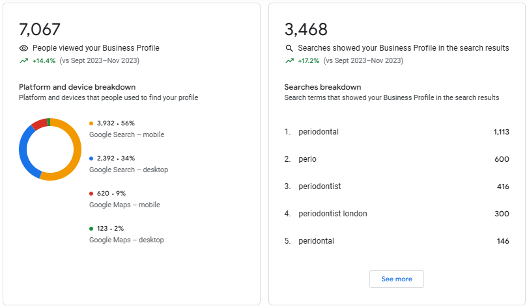Click the Google Maps – mobile legend label
Screen dimensions: 527x306
124,205
